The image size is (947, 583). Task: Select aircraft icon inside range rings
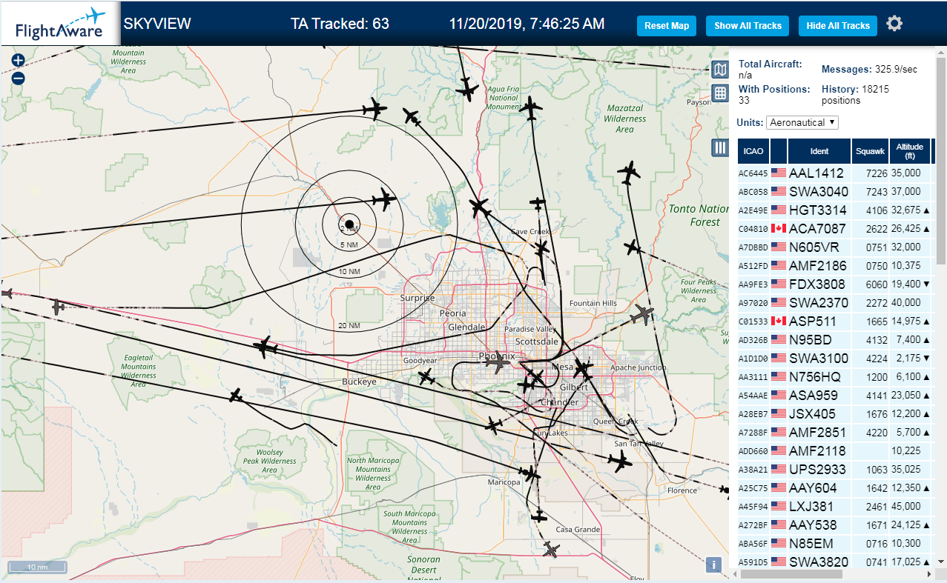pos(385,199)
